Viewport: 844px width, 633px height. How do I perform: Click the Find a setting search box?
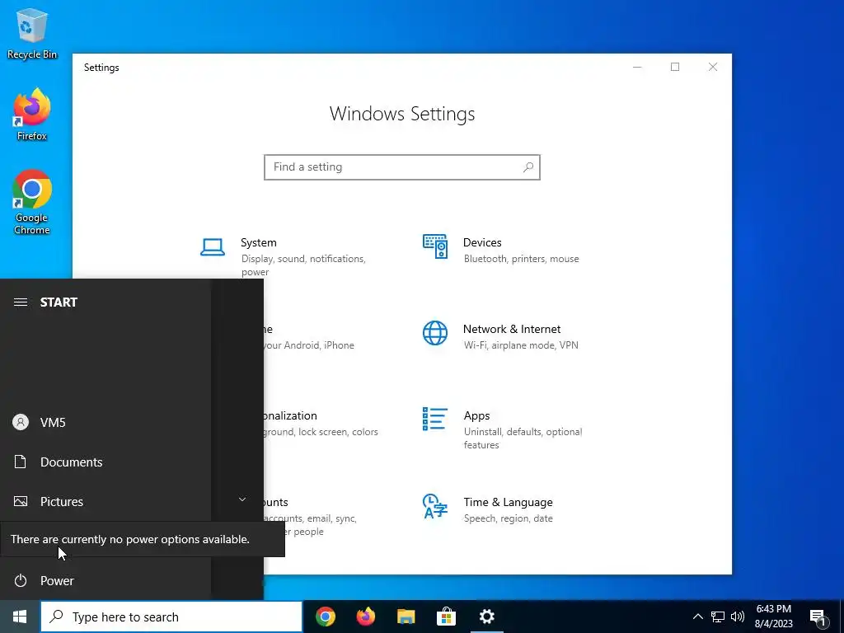402,167
